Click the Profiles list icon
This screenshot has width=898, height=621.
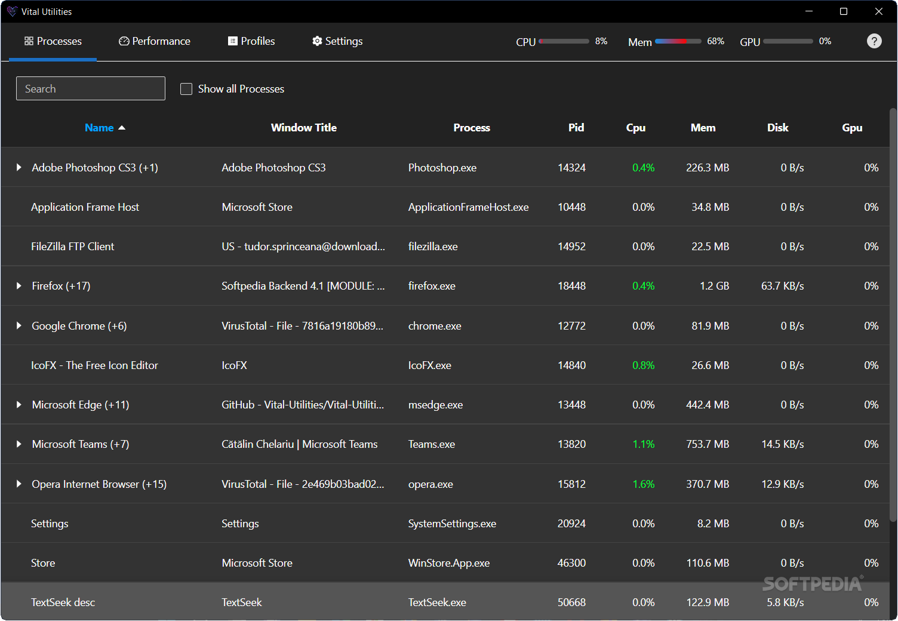233,41
